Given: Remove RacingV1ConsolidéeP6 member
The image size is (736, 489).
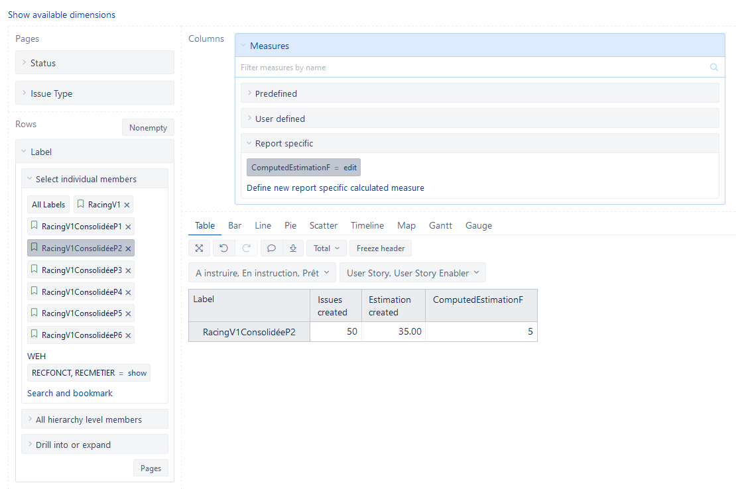Looking at the screenshot, I should point(128,336).
